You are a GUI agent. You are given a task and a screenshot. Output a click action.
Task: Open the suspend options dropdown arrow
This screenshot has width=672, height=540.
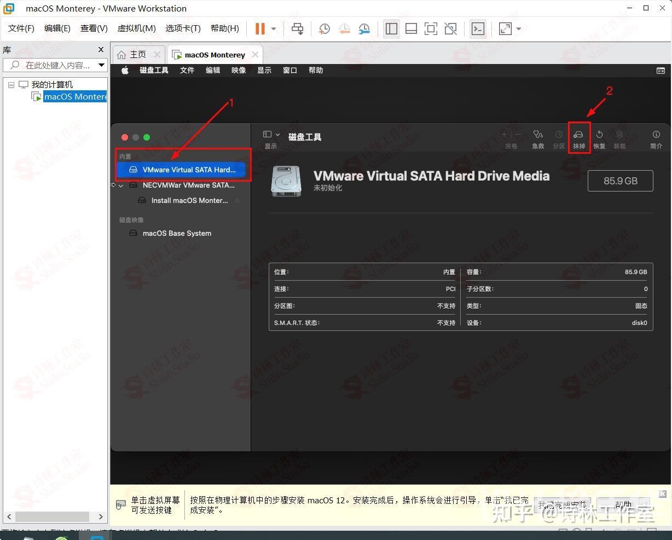pos(272,28)
